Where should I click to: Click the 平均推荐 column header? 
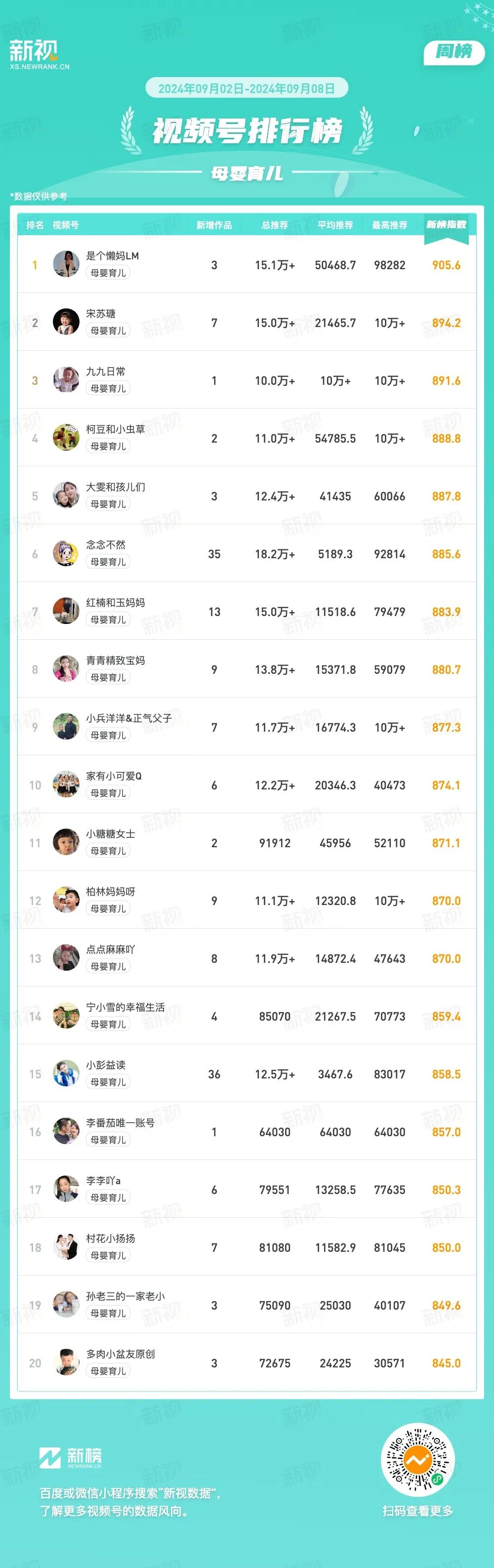[335, 225]
